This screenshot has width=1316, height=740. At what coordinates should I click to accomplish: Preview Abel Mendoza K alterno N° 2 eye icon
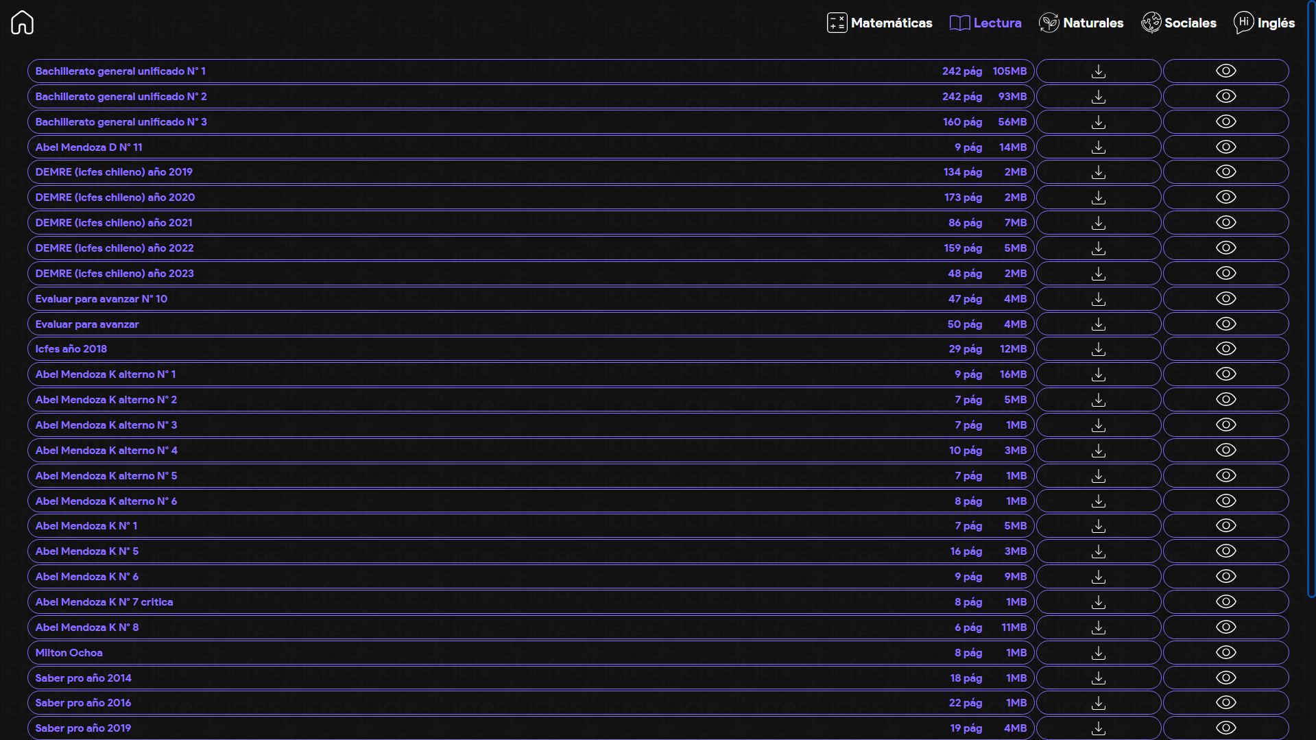pyautogui.click(x=1226, y=400)
